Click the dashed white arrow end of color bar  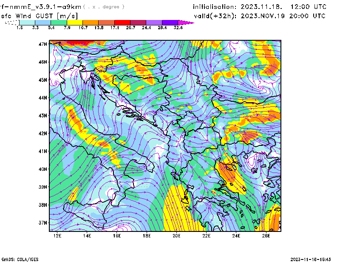pyautogui.click(x=12, y=22)
